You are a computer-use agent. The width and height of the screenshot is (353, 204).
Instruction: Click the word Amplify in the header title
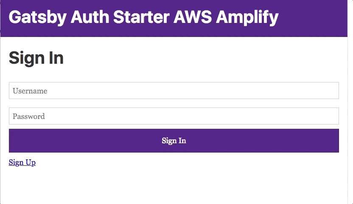point(247,17)
